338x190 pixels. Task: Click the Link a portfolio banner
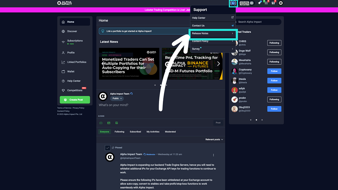click(x=144, y=31)
